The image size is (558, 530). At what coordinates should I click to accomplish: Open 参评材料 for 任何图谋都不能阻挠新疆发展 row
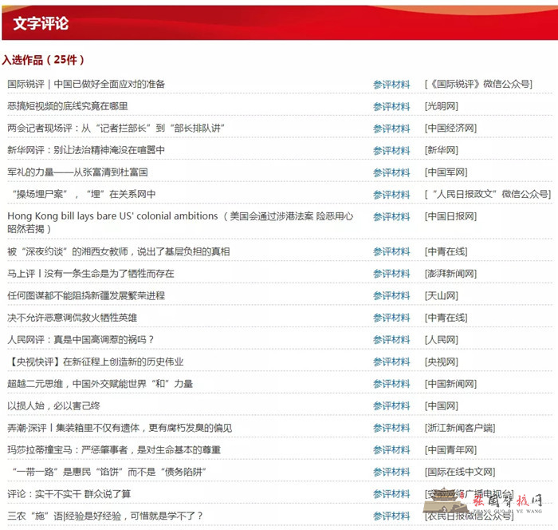click(391, 296)
